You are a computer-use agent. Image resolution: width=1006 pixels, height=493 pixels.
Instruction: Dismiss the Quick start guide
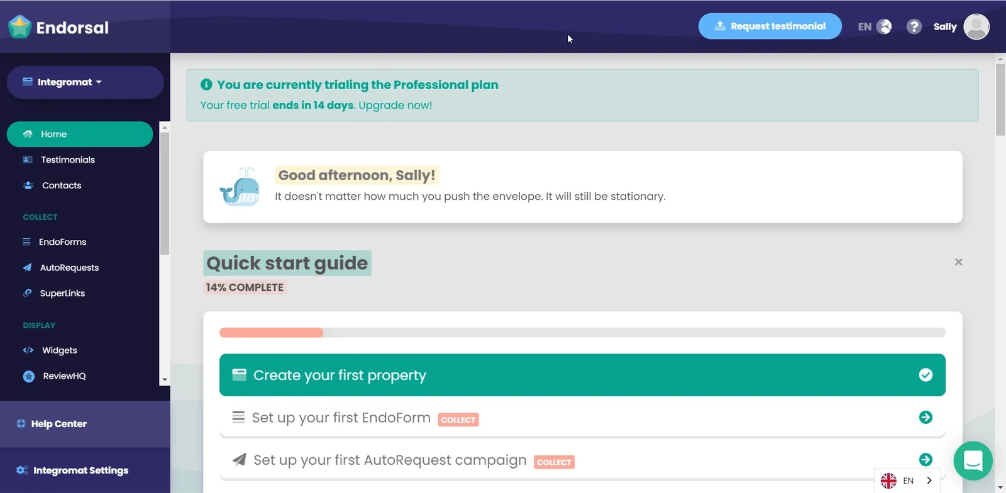tap(958, 262)
